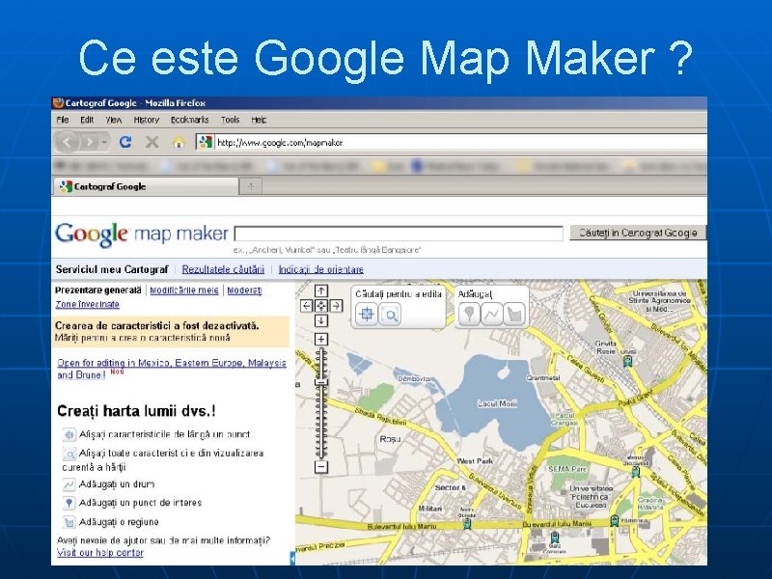Stop page loading with the X icon

[x=152, y=142]
